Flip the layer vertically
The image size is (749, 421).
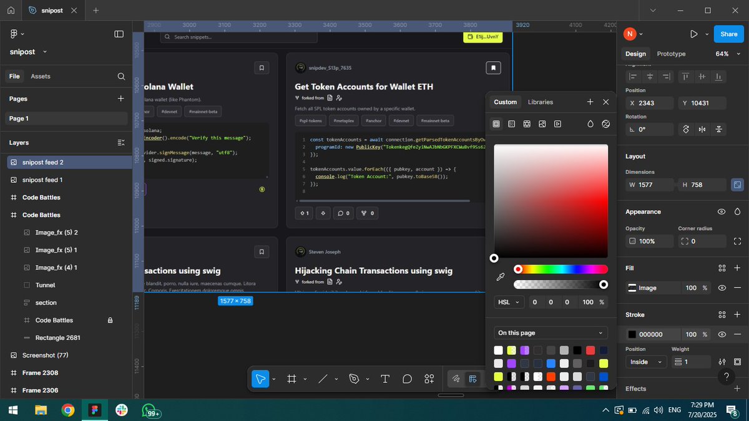tap(719, 129)
